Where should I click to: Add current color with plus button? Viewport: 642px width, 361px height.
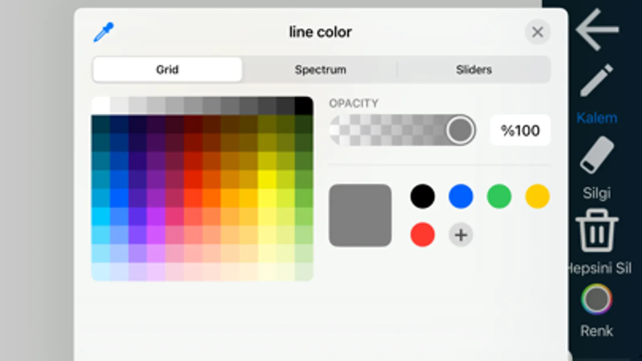coord(461,235)
